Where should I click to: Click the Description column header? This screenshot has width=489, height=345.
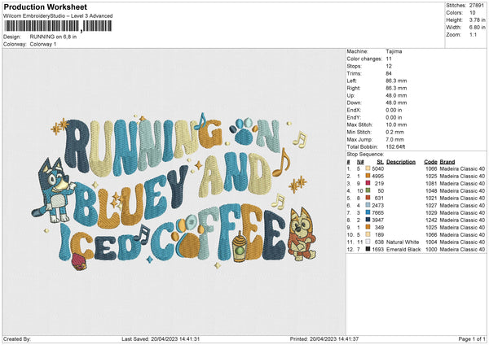point(400,161)
